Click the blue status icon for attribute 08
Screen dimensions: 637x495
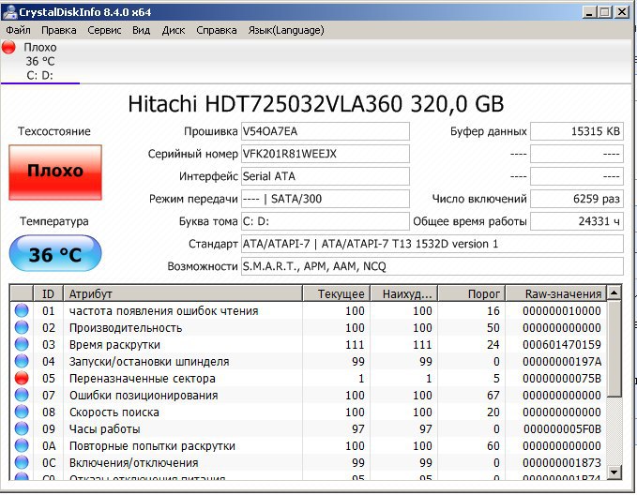22,412
